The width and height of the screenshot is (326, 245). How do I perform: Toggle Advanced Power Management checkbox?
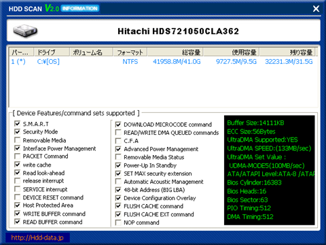118,149
